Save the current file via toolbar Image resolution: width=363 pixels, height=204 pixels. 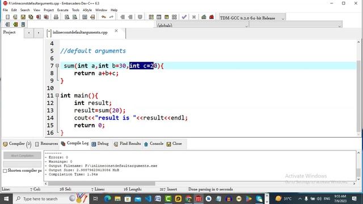coord(23,17)
